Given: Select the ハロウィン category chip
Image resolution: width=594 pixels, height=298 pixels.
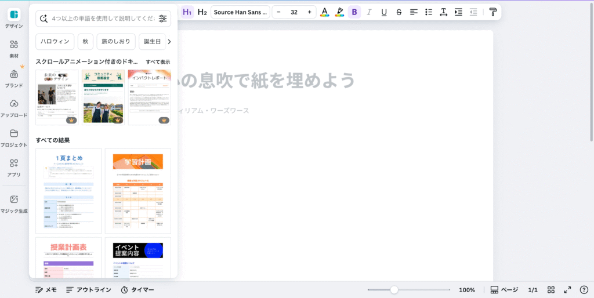Looking at the screenshot, I should pos(55,42).
